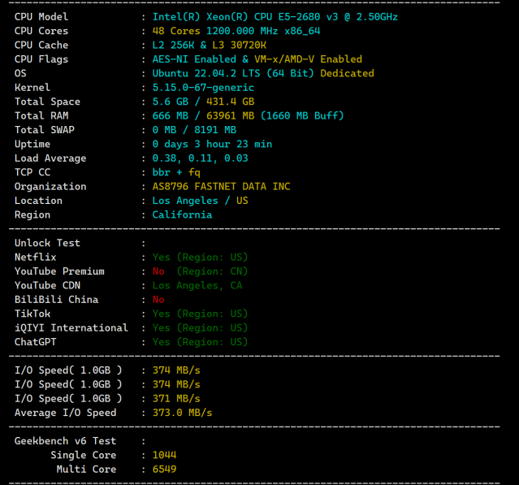Click the Load Average 0.38 values
This screenshot has width=519, height=485.
point(201,158)
